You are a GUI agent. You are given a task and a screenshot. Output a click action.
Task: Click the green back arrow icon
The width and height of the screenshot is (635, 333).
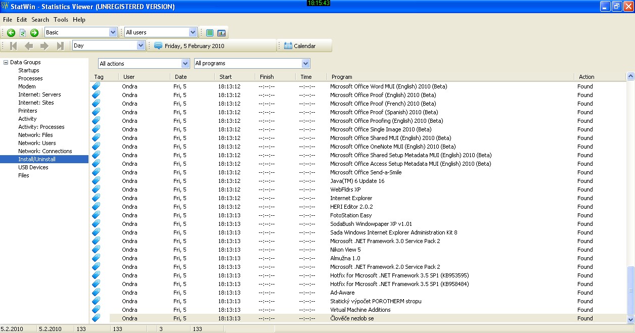tap(11, 33)
